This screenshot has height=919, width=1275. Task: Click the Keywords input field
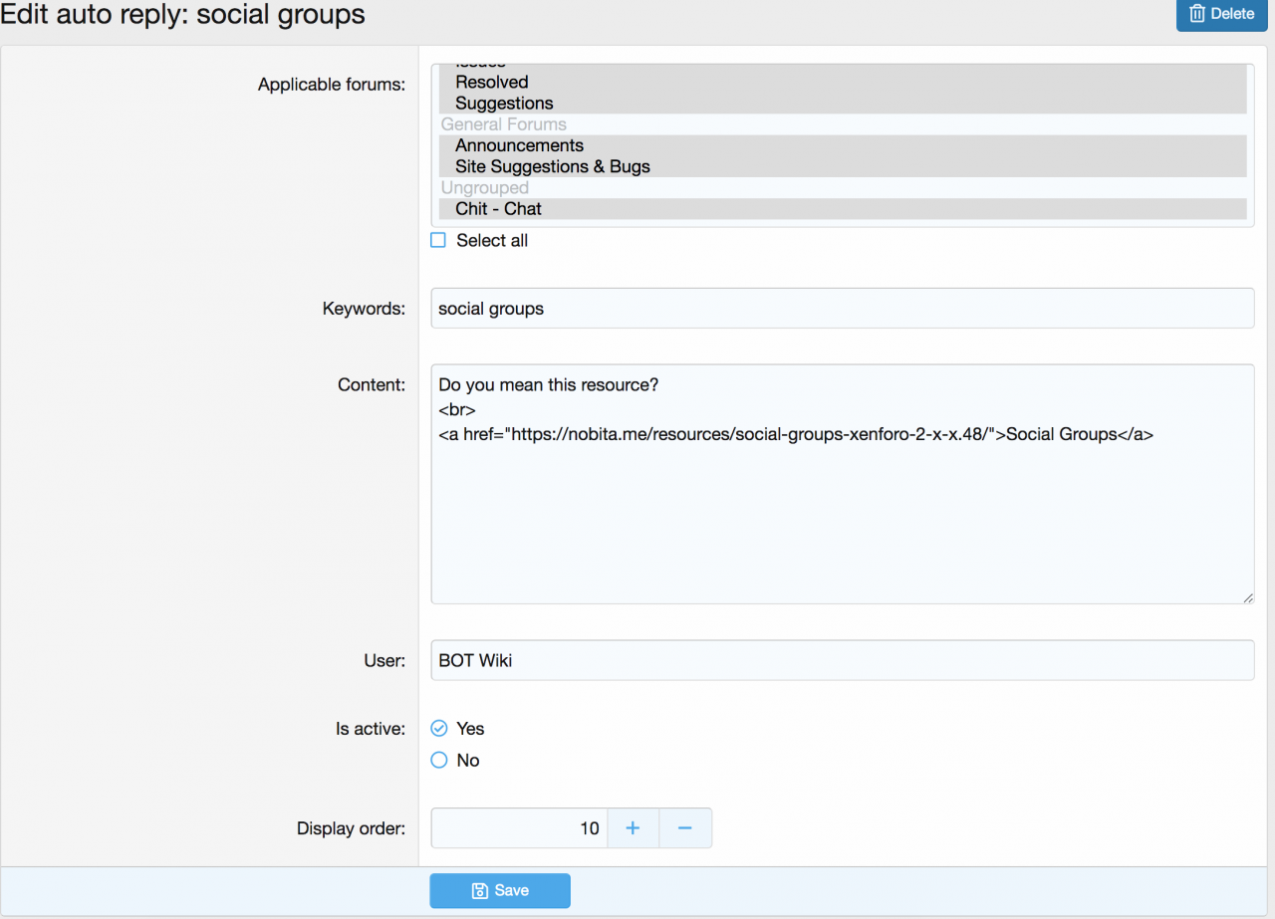click(x=842, y=309)
